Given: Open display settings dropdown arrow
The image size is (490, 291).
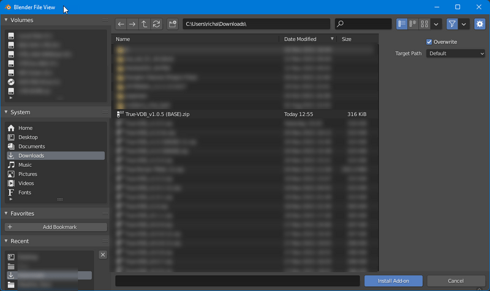Looking at the screenshot, I should (435, 24).
